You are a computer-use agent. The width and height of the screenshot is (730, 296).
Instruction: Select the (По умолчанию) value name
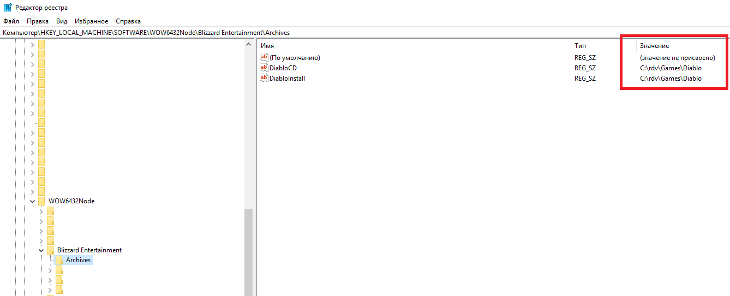pos(295,58)
